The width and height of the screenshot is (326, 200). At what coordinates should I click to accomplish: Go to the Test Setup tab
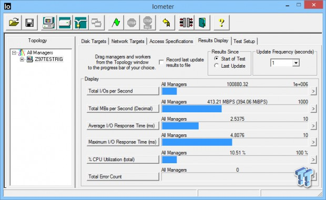point(244,41)
